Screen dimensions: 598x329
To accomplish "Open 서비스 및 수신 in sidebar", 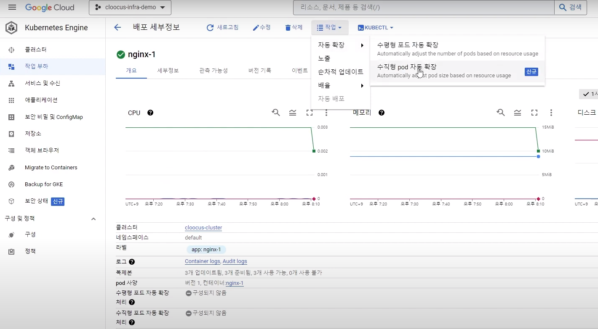I will [53, 83].
